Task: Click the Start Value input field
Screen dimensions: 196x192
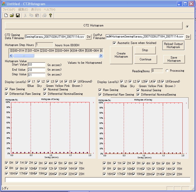Action: 37,65
